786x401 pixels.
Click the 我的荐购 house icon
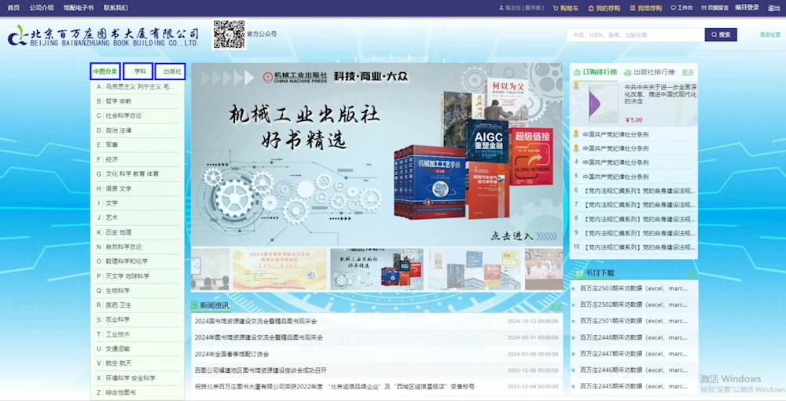[591, 8]
